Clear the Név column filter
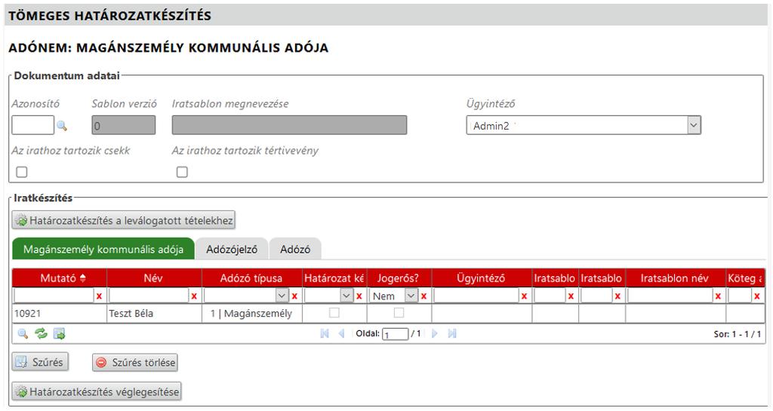 [194, 296]
